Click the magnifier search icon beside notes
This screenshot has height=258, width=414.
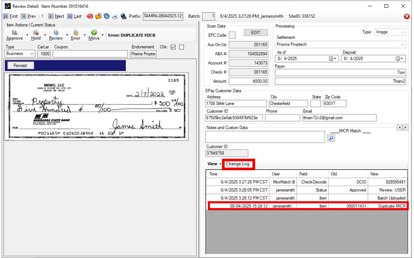pos(331,138)
